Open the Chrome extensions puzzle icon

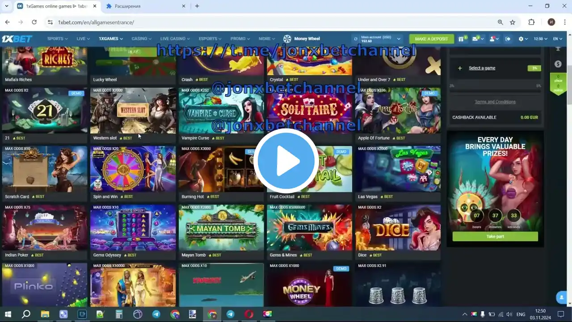pyautogui.click(x=531, y=22)
